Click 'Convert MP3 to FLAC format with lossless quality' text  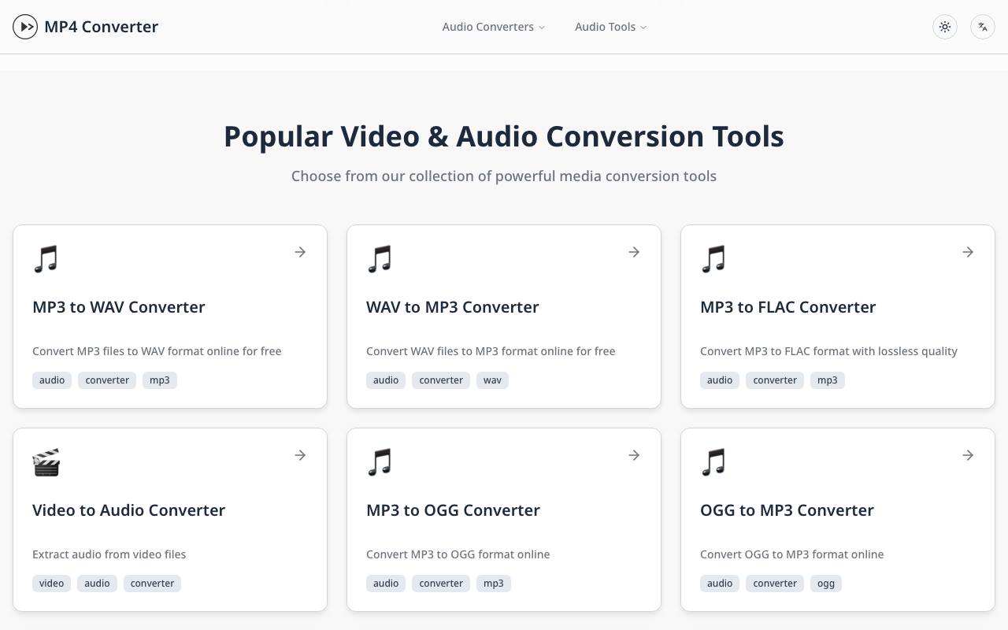pos(828,351)
